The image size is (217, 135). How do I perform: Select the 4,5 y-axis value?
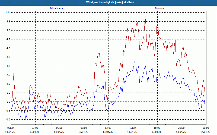coord(8,39)
